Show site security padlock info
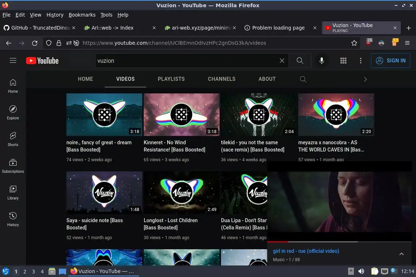Screen dimensions: 416x277 coord(59,43)
